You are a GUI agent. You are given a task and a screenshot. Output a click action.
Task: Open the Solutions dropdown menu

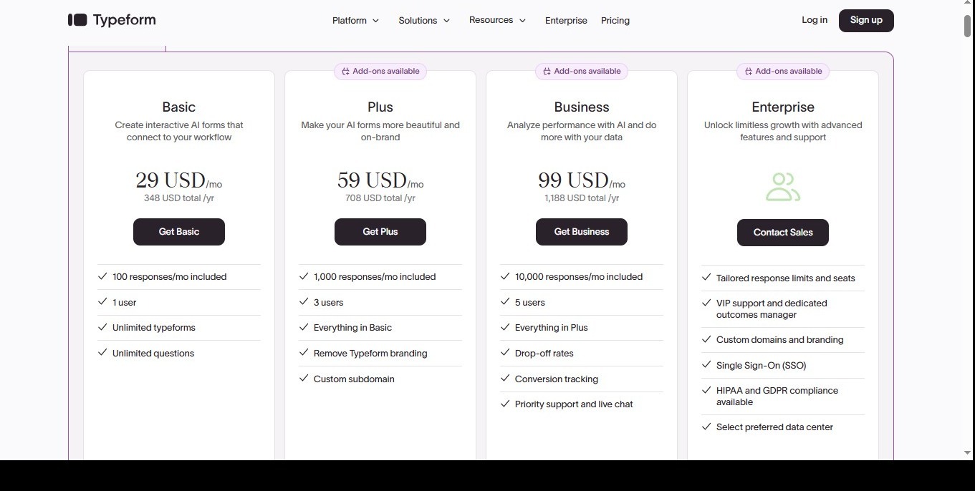424,21
